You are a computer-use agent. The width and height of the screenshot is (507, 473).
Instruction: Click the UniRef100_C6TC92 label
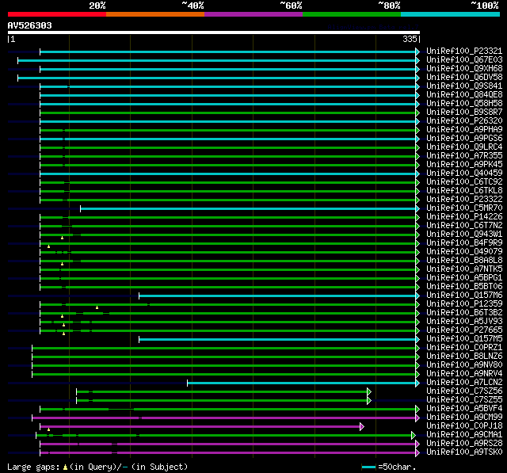(x=464, y=182)
